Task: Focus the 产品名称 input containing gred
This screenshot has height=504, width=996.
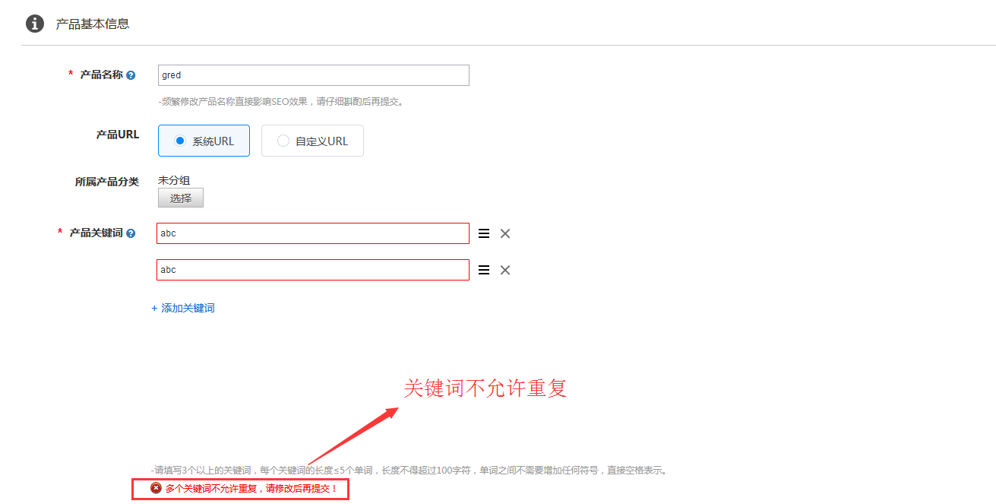Action: pyautogui.click(x=313, y=75)
